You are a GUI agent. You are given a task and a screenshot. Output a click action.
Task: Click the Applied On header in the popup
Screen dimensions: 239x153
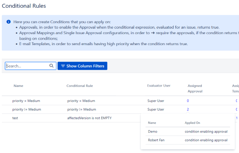192,123
